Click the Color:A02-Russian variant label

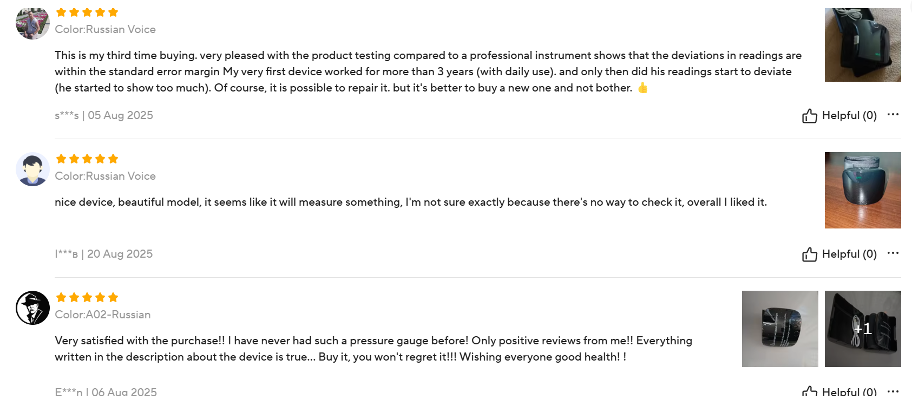[103, 315]
